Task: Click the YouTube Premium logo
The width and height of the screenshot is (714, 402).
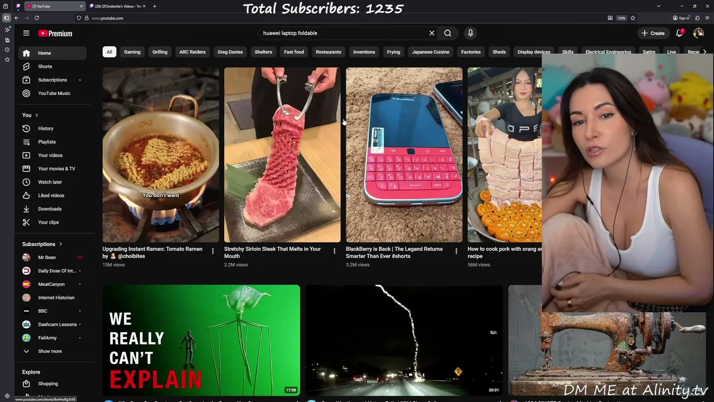Action: (55, 33)
